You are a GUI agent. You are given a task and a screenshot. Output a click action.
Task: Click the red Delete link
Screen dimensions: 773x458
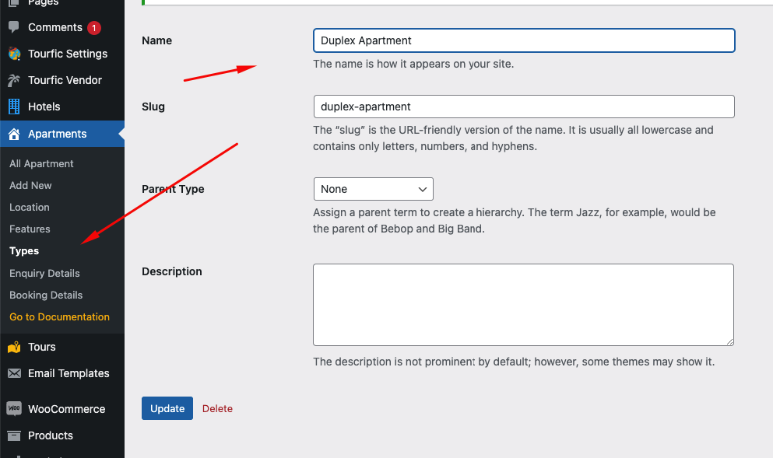coord(217,409)
